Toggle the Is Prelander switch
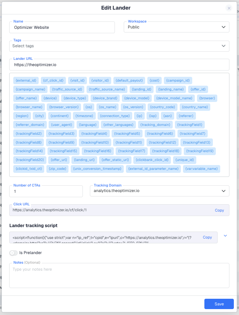Viewport: 239px width, 315px height. click(x=14, y=253)
